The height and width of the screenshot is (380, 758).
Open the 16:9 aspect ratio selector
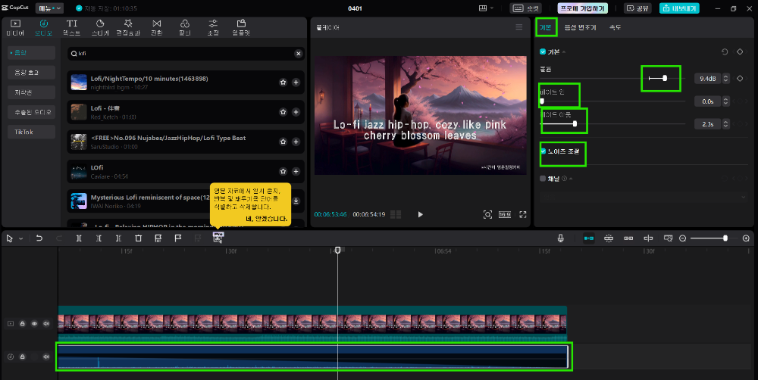(x=505, y=214)
